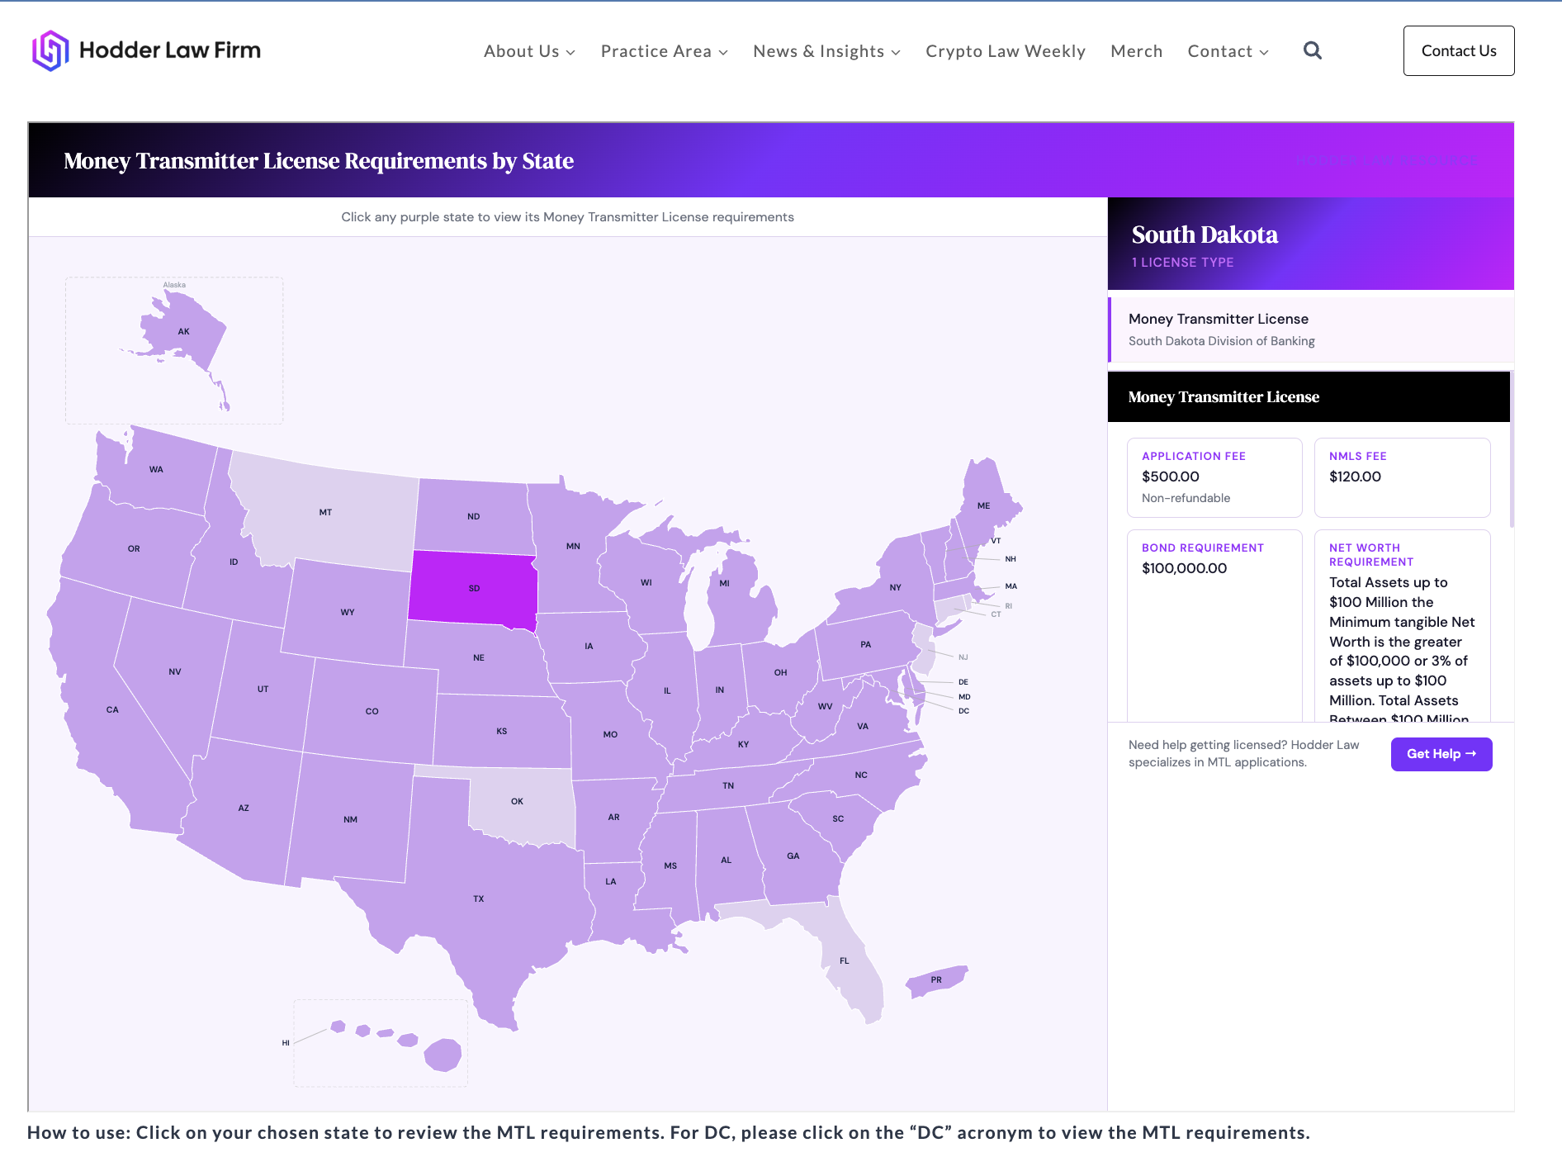Select Utah on the map
Screen dimensions: 1562x1176
(x=263, y=689)
